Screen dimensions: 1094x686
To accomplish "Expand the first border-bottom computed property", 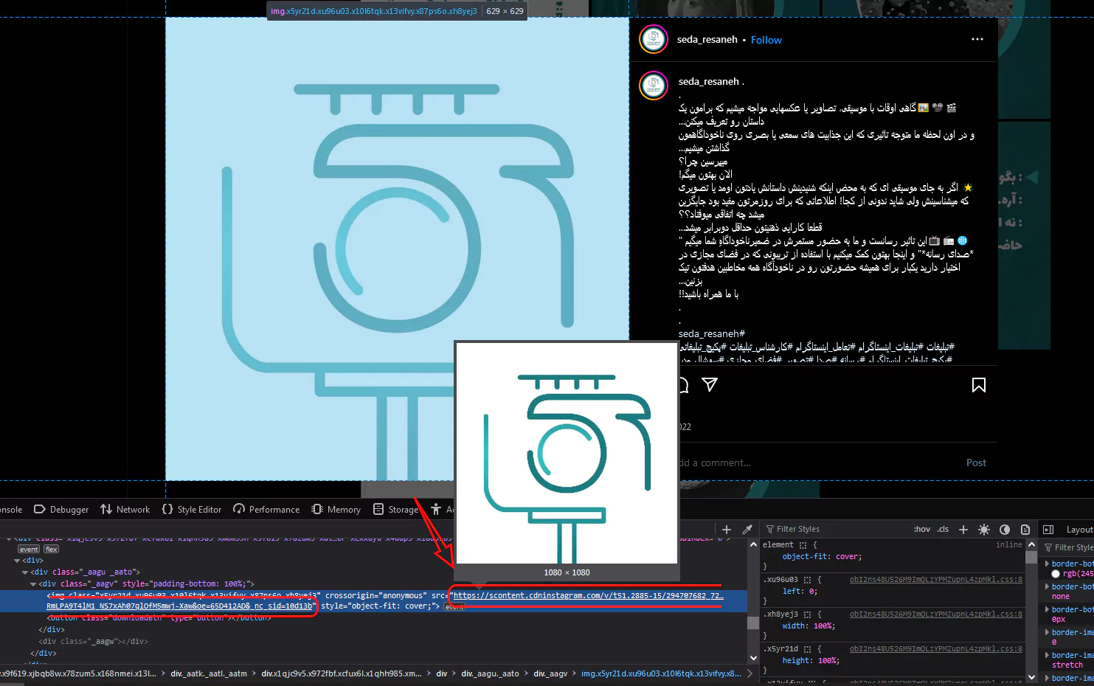I will click(x=1048, y=564).
